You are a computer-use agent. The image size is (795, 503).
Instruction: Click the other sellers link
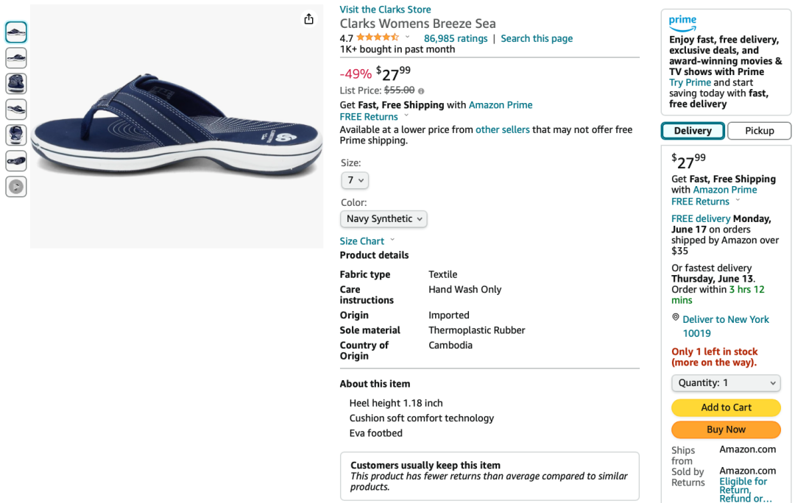click(x=503, y=129)
